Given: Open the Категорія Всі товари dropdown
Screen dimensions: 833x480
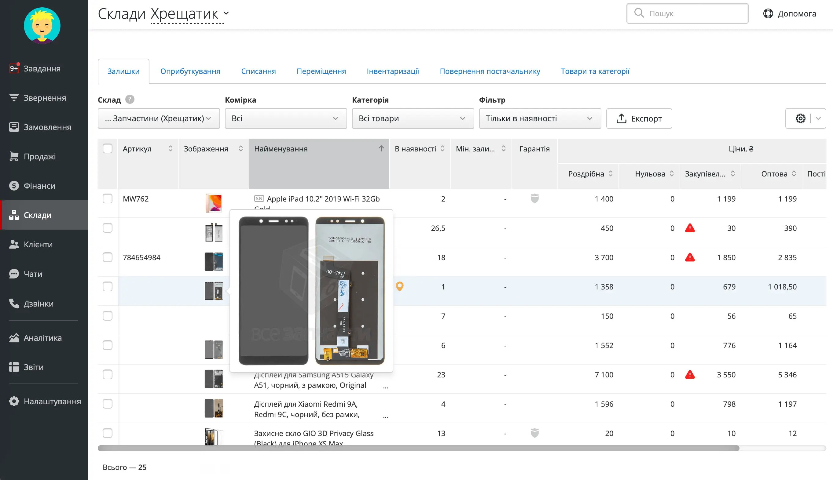Looking at the screenshot, I should point(413,118).
